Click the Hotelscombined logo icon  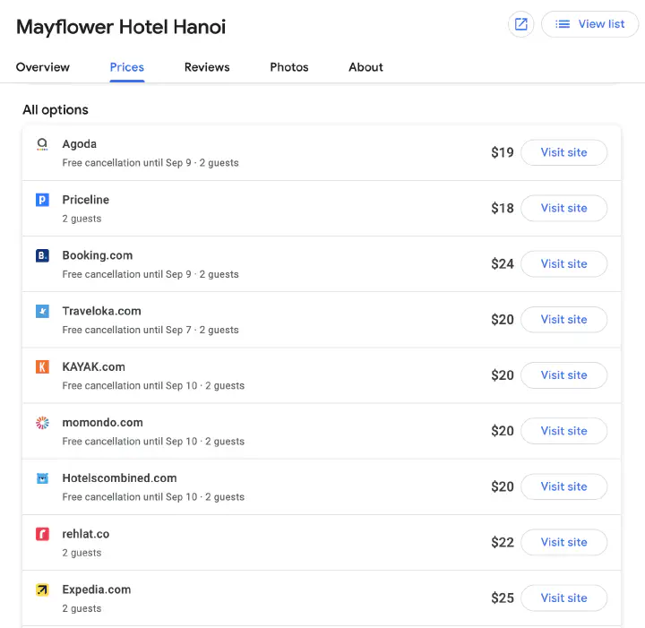coord(42,478)
